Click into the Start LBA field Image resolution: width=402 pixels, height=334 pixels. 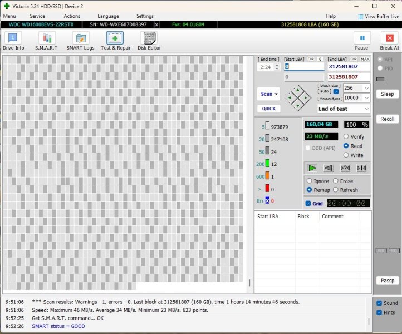click(303, 66)
